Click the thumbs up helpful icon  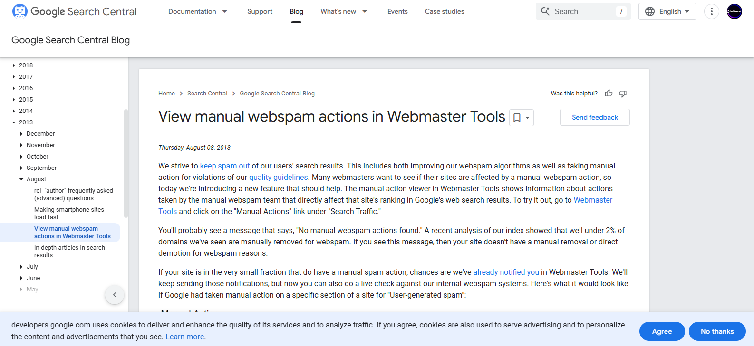609,94
